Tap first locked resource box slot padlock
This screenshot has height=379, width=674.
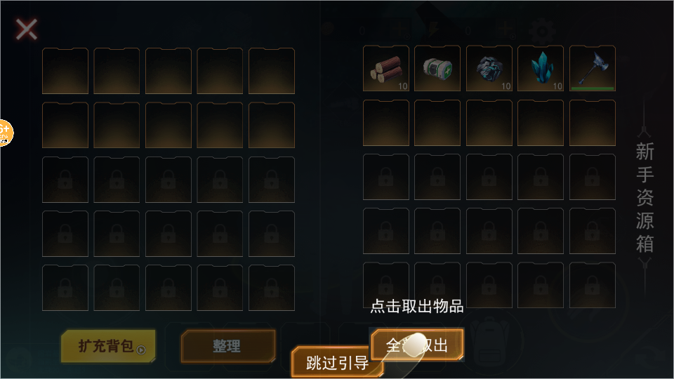385,177
